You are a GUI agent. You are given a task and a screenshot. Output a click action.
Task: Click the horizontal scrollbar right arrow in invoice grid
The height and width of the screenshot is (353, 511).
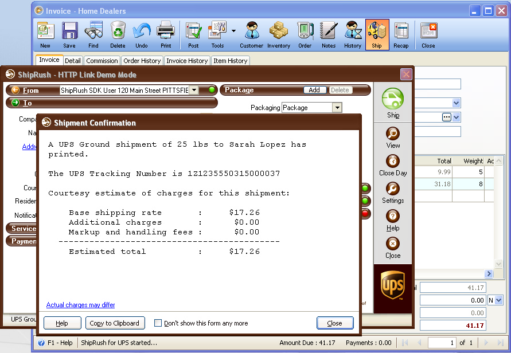[x=489, y=274]
